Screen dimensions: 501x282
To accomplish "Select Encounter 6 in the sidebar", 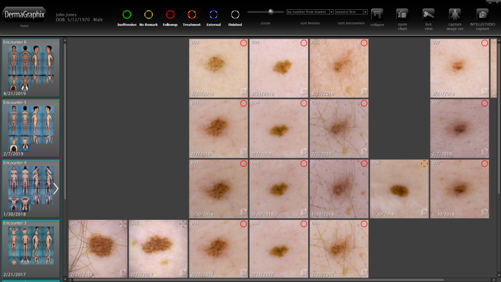I will [x=31, y=68].
